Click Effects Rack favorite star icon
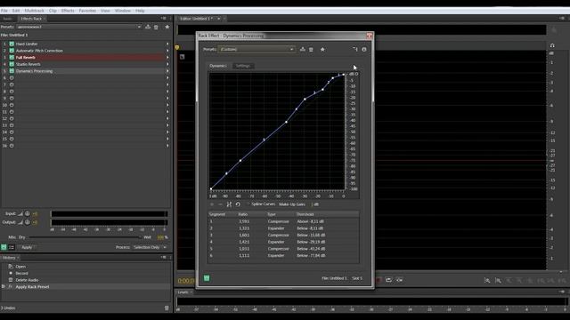Screen dimensions: 570x320 pos(167,27)
